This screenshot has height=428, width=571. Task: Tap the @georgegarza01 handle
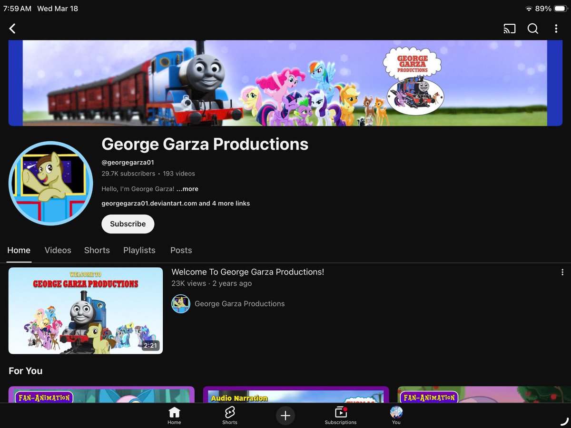(x=128, y=163)
